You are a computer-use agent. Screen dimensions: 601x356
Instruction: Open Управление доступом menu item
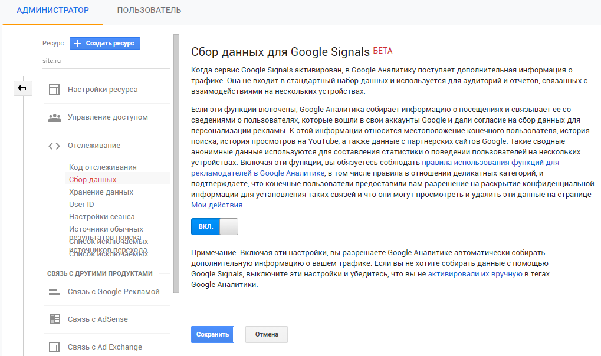[107, 117]
